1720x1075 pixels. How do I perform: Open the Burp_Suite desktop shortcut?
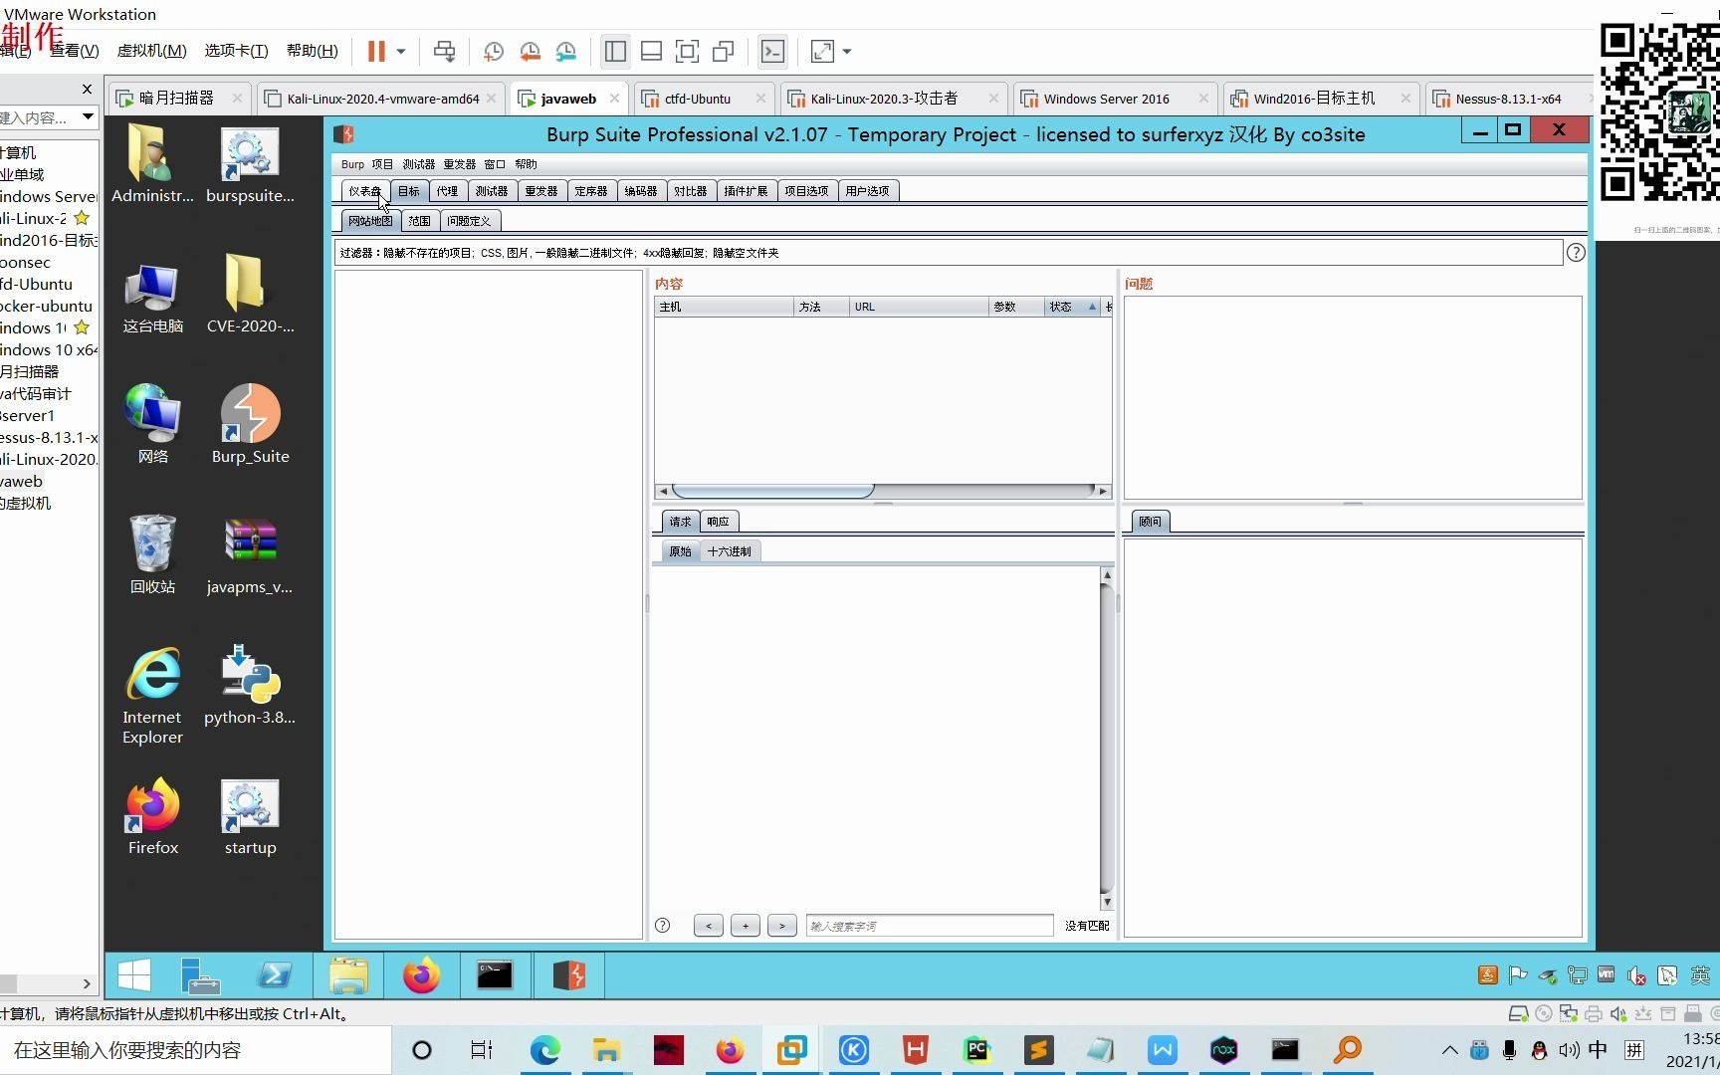[250, 424]
